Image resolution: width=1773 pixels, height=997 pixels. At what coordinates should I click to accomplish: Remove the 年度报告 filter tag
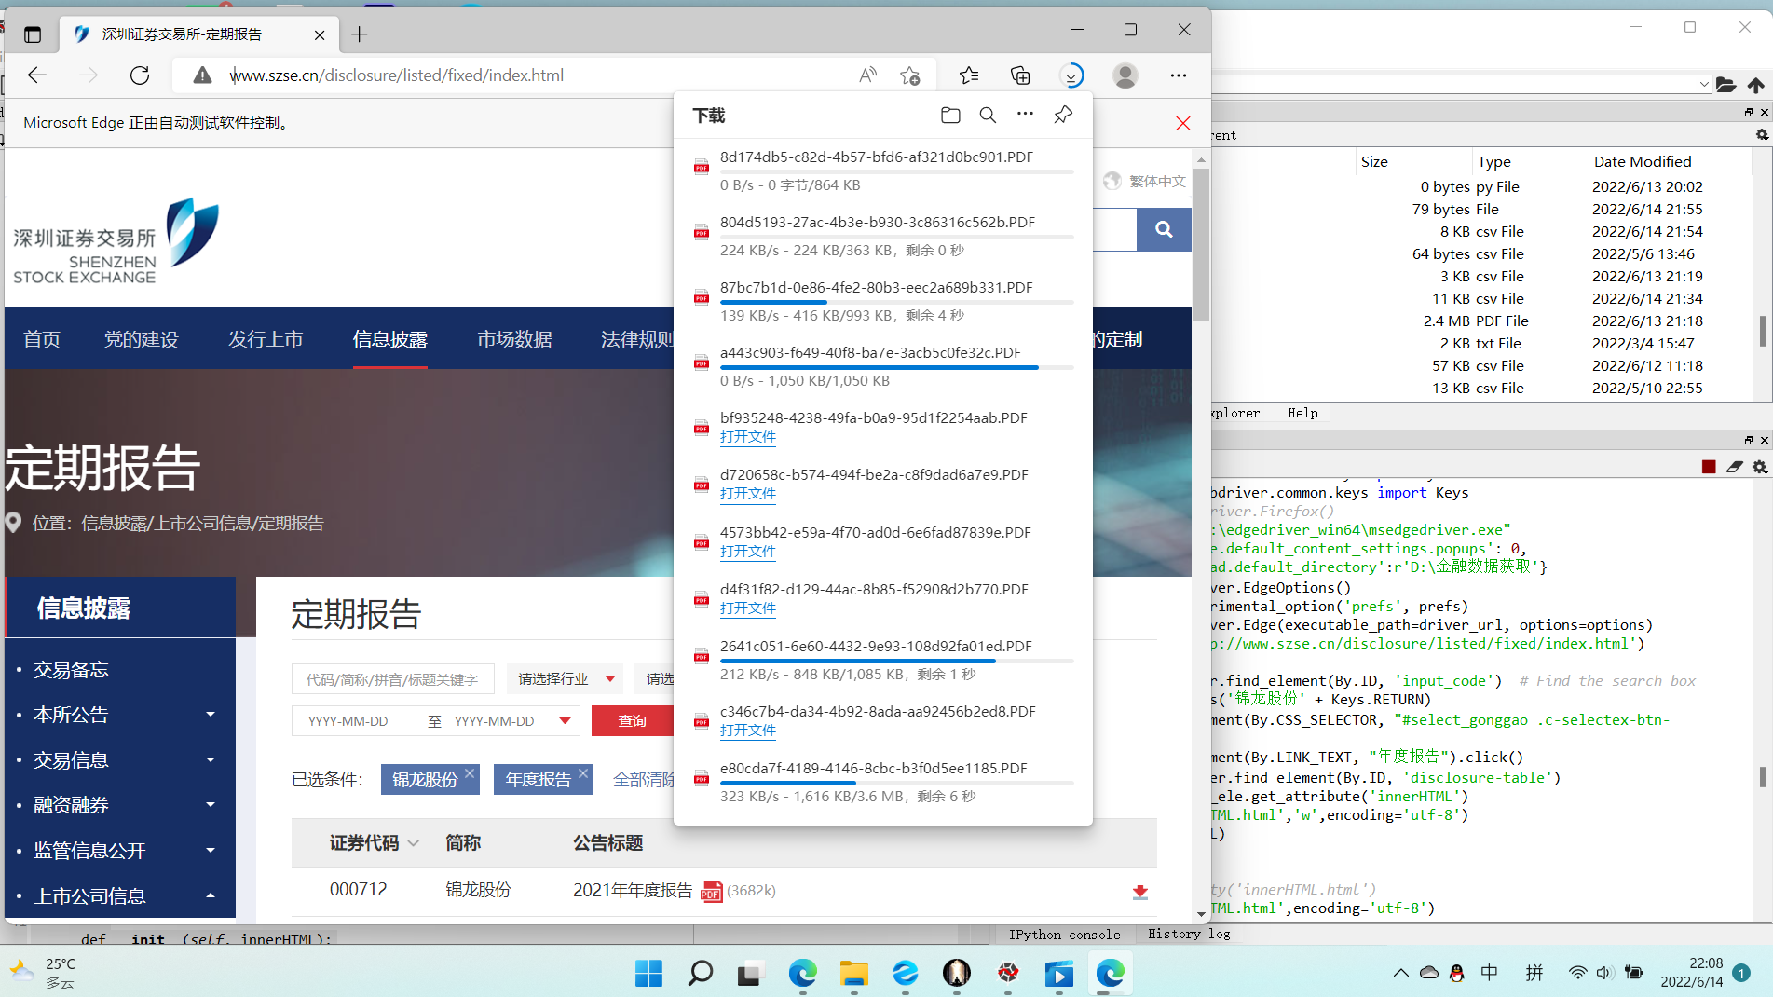click(583, 773)
